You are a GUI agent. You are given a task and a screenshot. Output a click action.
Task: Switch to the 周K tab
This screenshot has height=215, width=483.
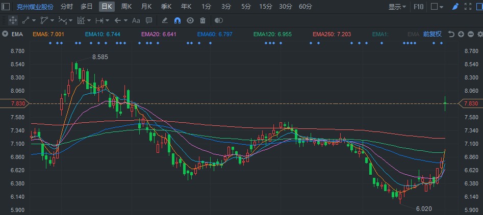(126, 7)
